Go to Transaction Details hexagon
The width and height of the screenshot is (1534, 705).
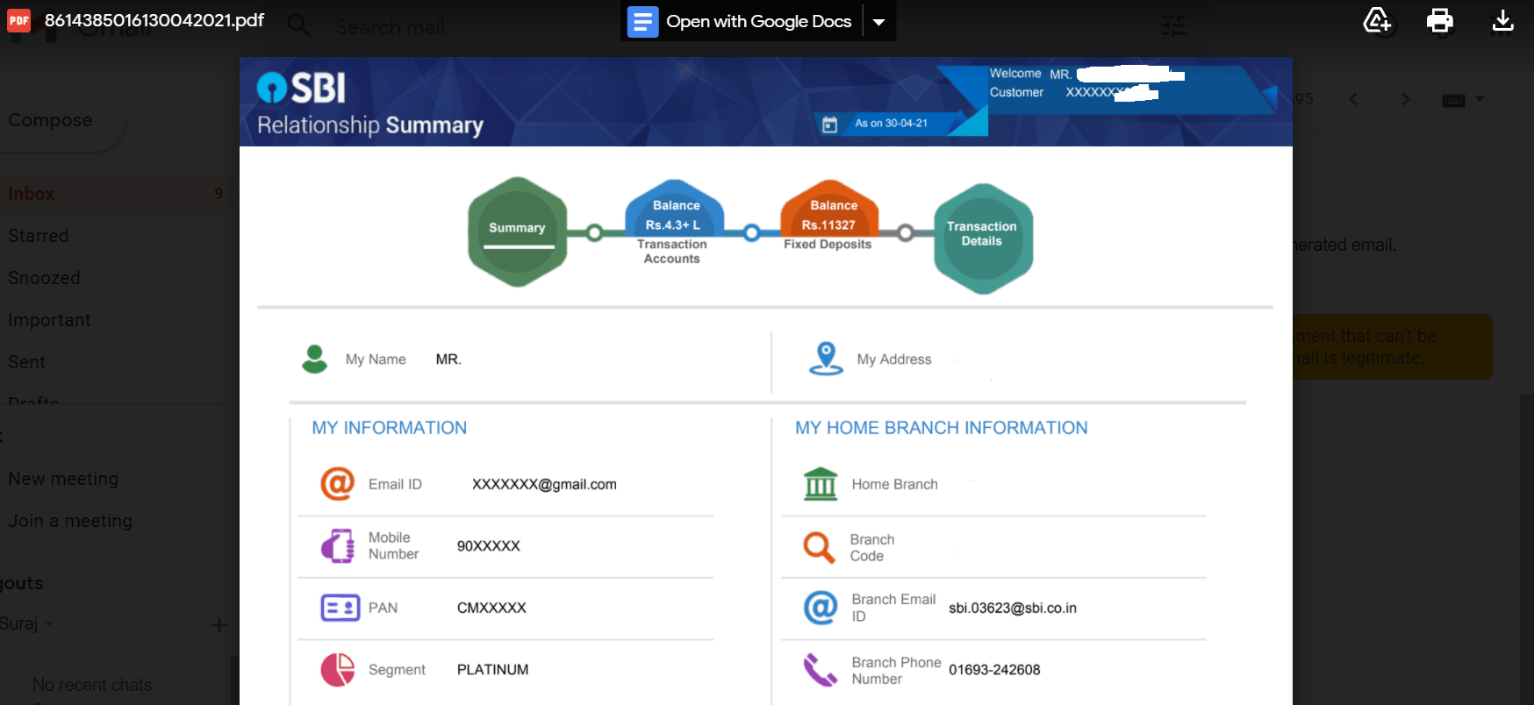pos(982,238)
